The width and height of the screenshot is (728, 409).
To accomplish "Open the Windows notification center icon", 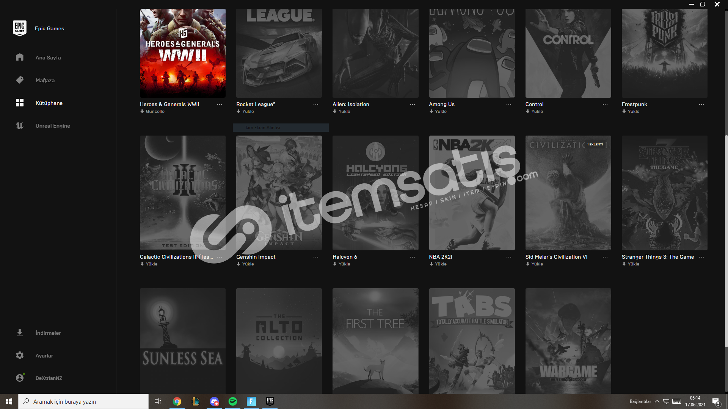I will pyautogui.click(x=716, y=402).
